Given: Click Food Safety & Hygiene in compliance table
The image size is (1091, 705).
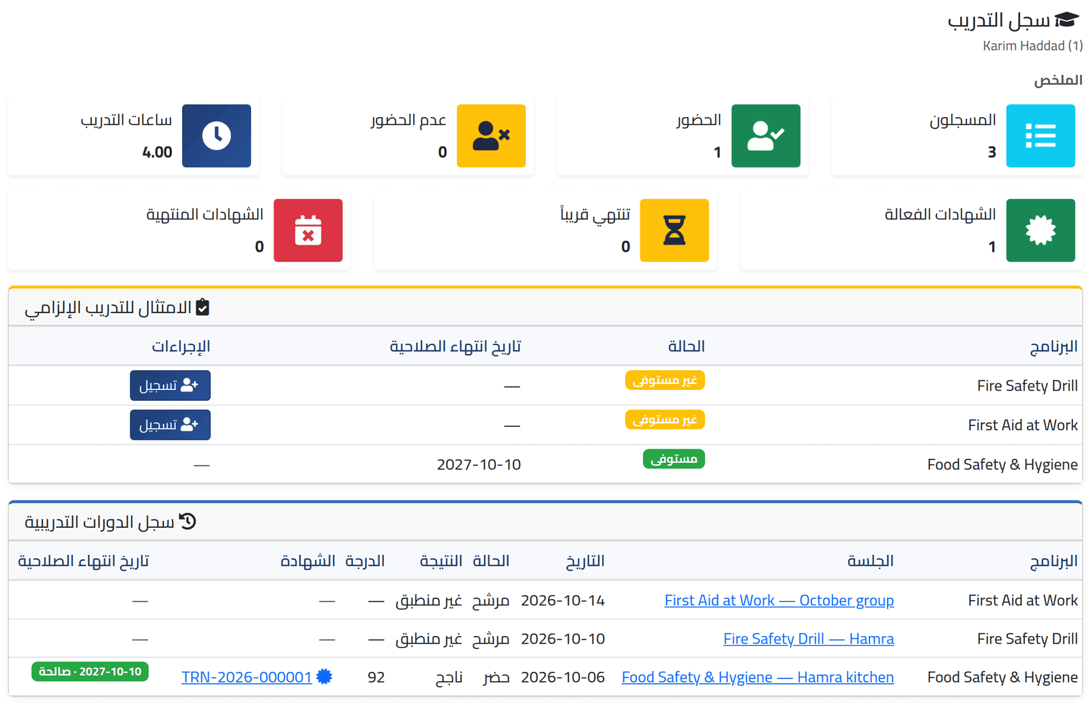Looking at the screenshot, I should click(1002, 464).
